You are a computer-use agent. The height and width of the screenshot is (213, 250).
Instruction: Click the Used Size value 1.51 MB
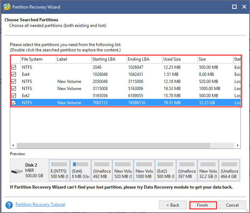coord(171,74)
